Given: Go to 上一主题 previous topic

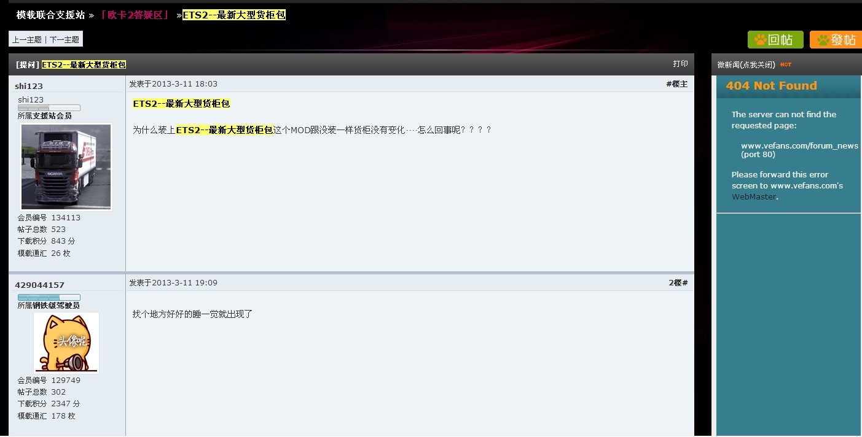Looking at the screenshot, I should pos(27,39).
